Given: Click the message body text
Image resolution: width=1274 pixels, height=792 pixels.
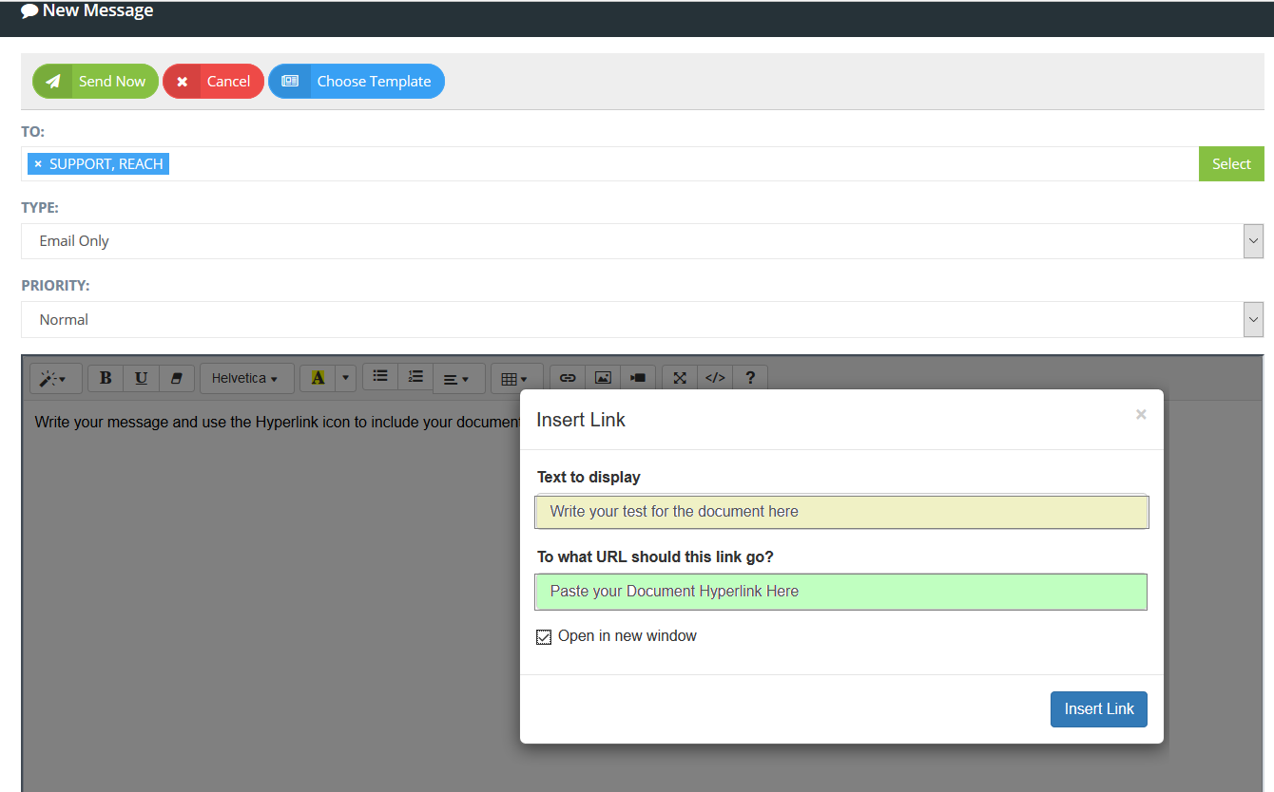Looking at the screenshot, I should tap(278, 422).
